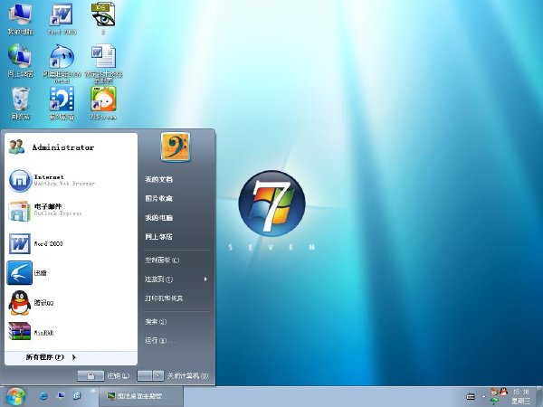Launch the PPStream desktop shortcut

(x=103, y=103)
